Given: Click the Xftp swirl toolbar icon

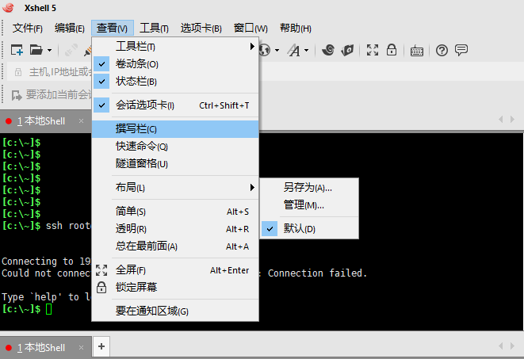Looking at the screenshot, I should (x=328, y=50).
